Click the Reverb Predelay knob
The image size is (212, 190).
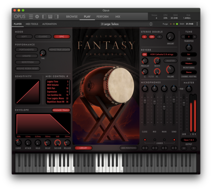click(145, 61)
